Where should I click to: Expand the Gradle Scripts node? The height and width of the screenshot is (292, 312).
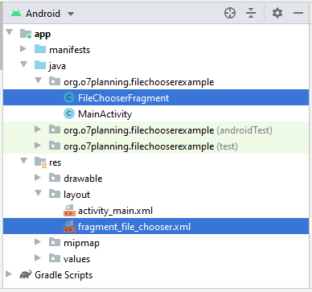(x=9, y=274)
